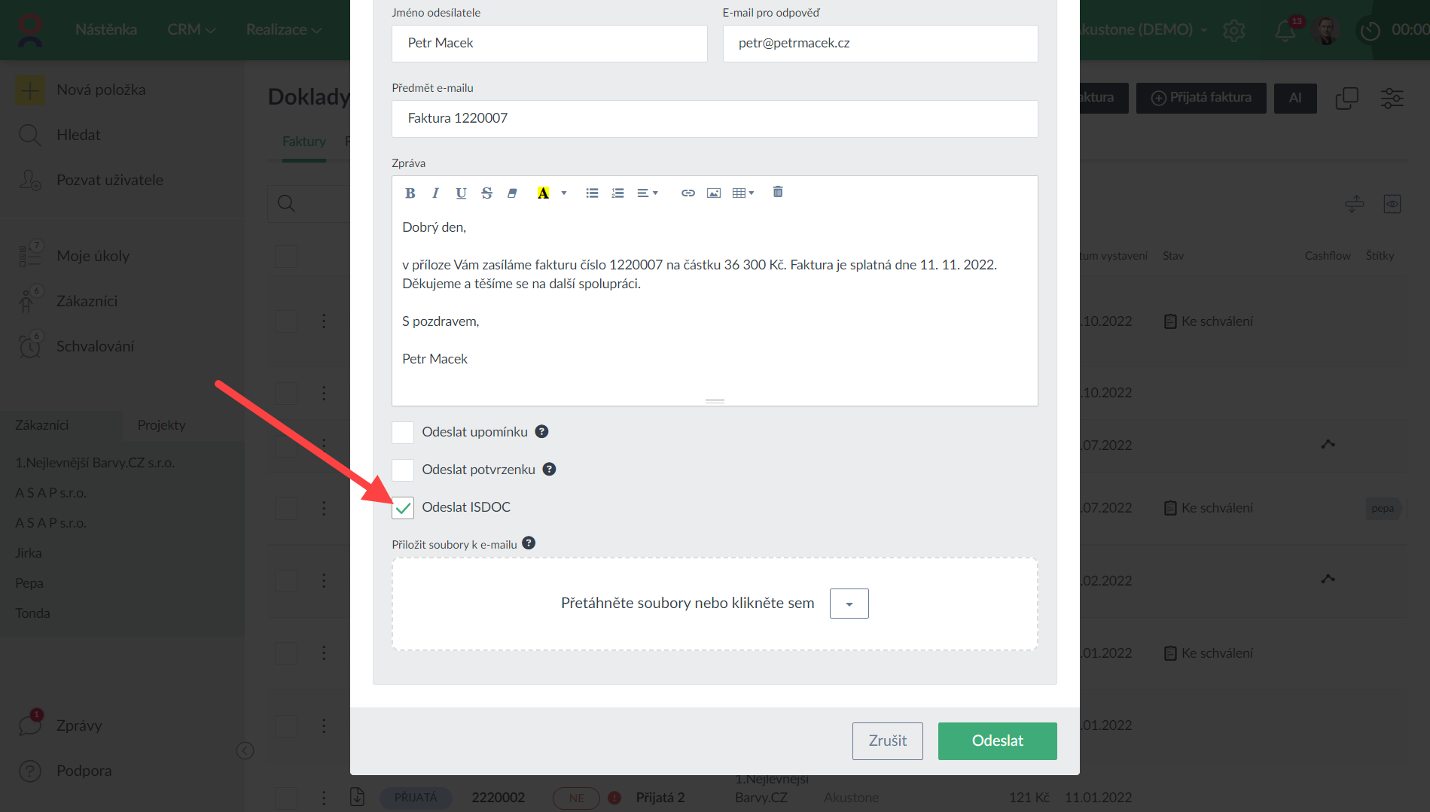The image size is (1430, 812).
Task: Check the Odeslat potvrzenku option
Action: [x=403, y=470]
